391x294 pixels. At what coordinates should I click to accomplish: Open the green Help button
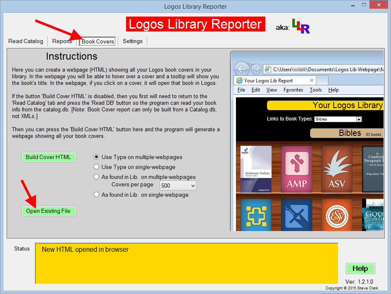point(360,268)
